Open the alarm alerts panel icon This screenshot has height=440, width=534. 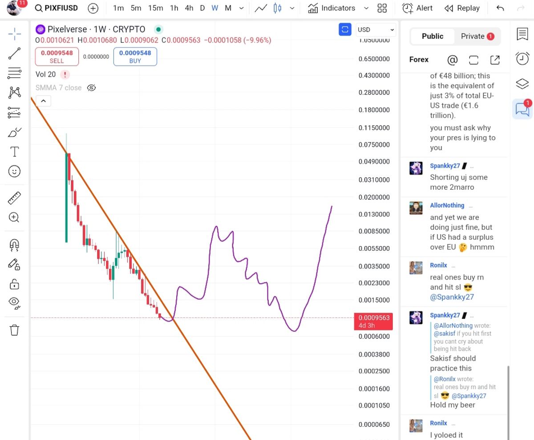522,58
